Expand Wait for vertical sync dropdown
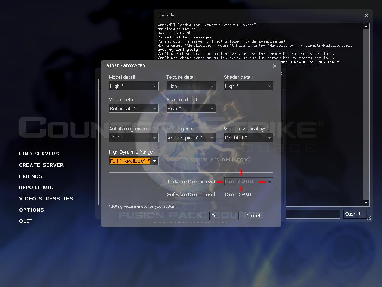 [248, 138]
